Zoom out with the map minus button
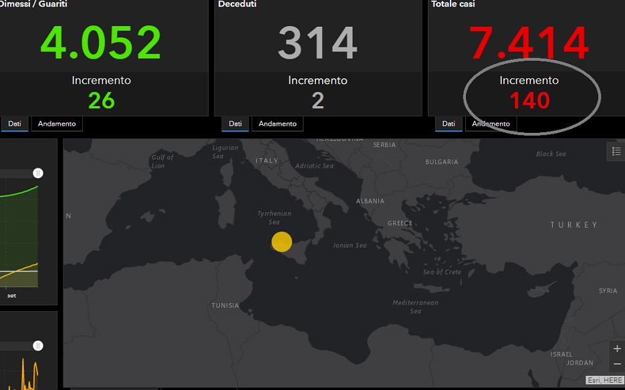Viewport: 625px width, 390px height. (616, 364)
